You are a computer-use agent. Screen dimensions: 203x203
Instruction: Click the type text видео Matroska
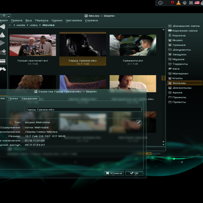37,122
